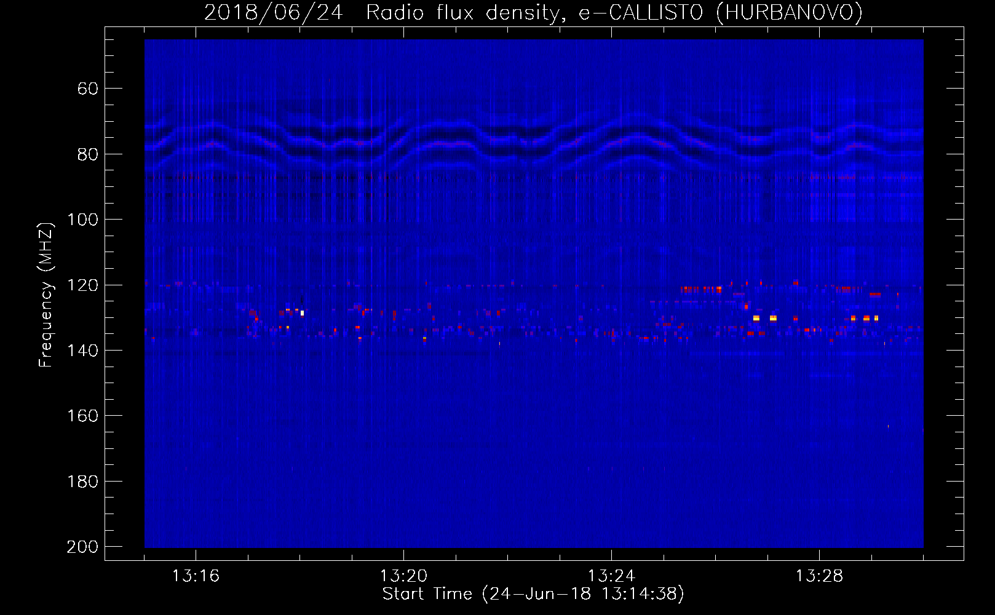Click the 'Frequency (MHZ)' axis title

tap(47, 295)
